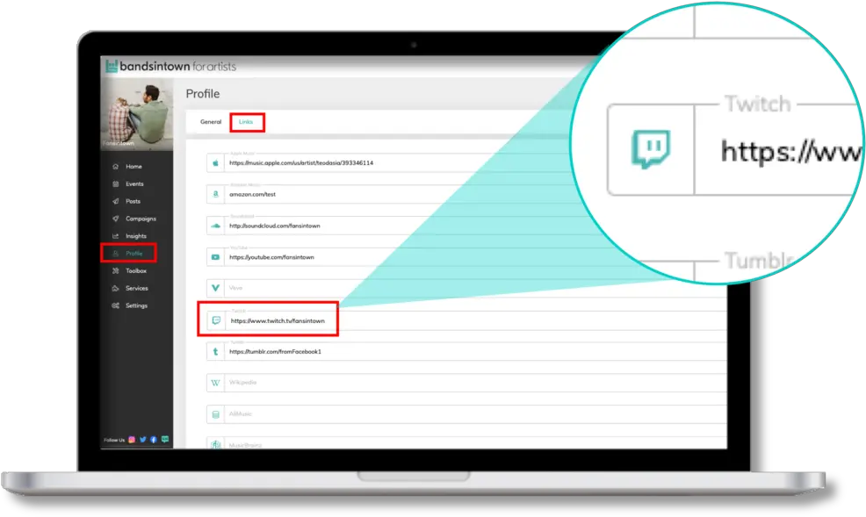Image resolution: width=866 pixels, height=517 pixels.
Task: Open Home in the sidebar
Action: click(133, 167)
